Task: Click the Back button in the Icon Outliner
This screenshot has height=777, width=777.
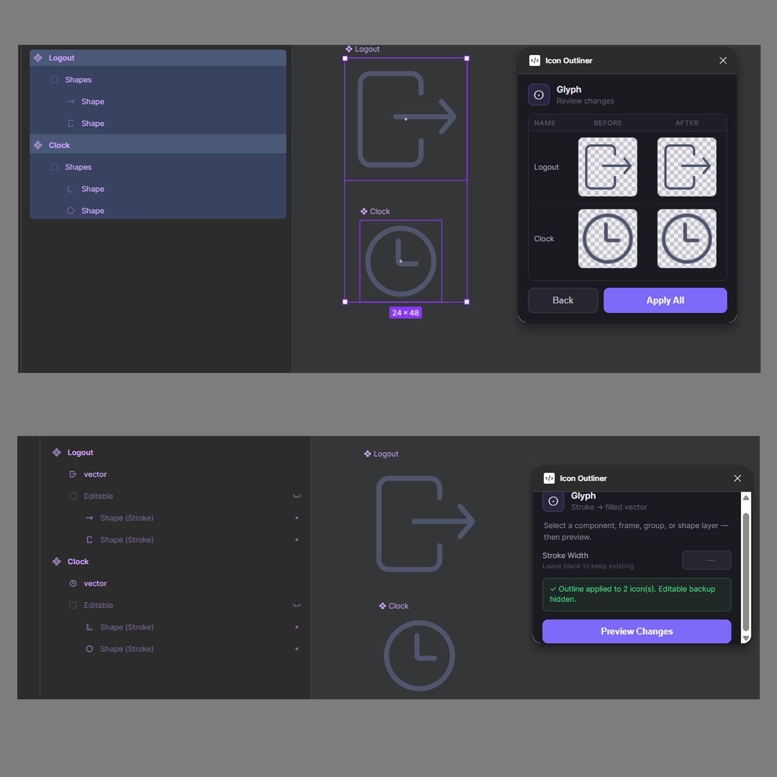Action: [563, 300]
